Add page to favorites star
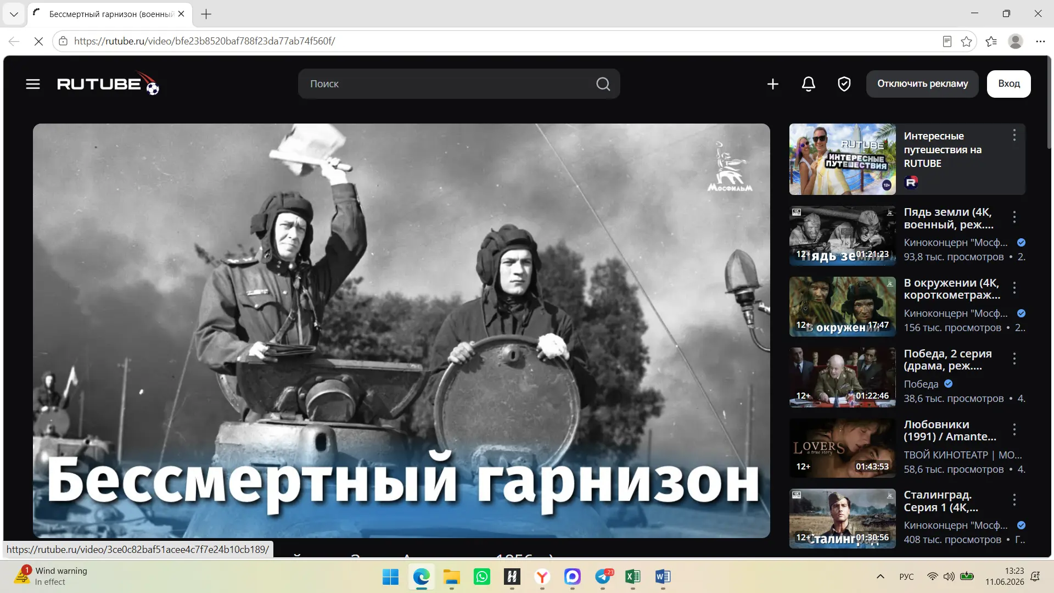The image size is (1054, 593). pos(966,41)
